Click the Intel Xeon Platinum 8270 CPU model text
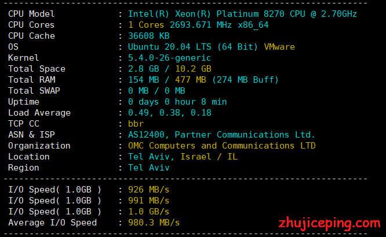 click(x=242, y=14)
